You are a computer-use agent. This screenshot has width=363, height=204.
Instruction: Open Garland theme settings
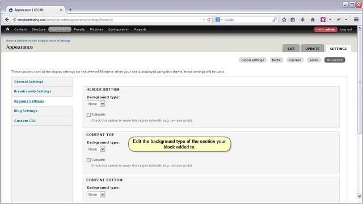click(295, 60)
